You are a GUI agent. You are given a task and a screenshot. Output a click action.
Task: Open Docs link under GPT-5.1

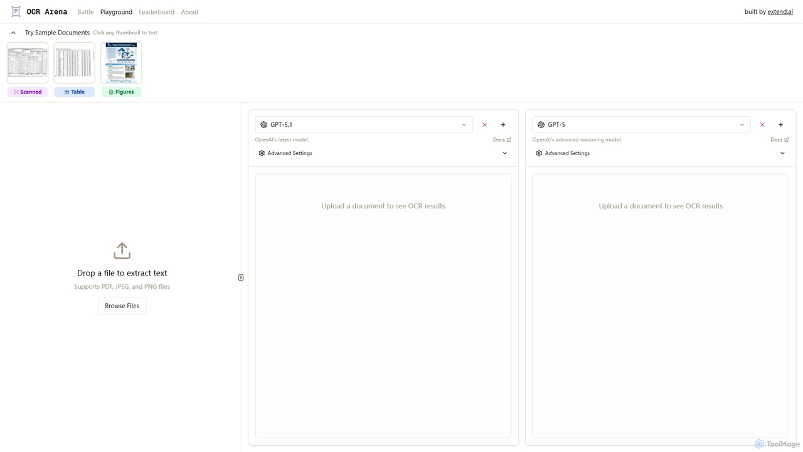pos(502,140)
